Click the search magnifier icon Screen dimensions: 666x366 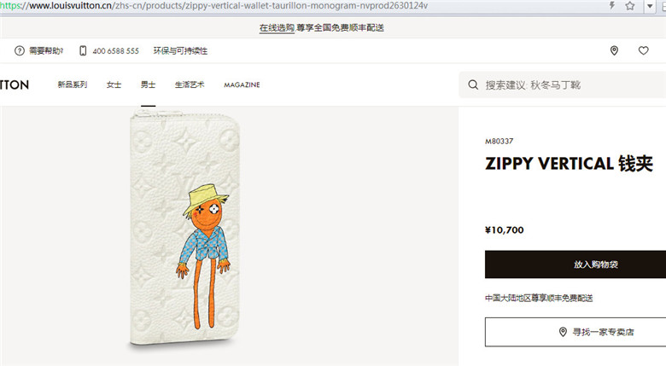click(x=473, y=85)
